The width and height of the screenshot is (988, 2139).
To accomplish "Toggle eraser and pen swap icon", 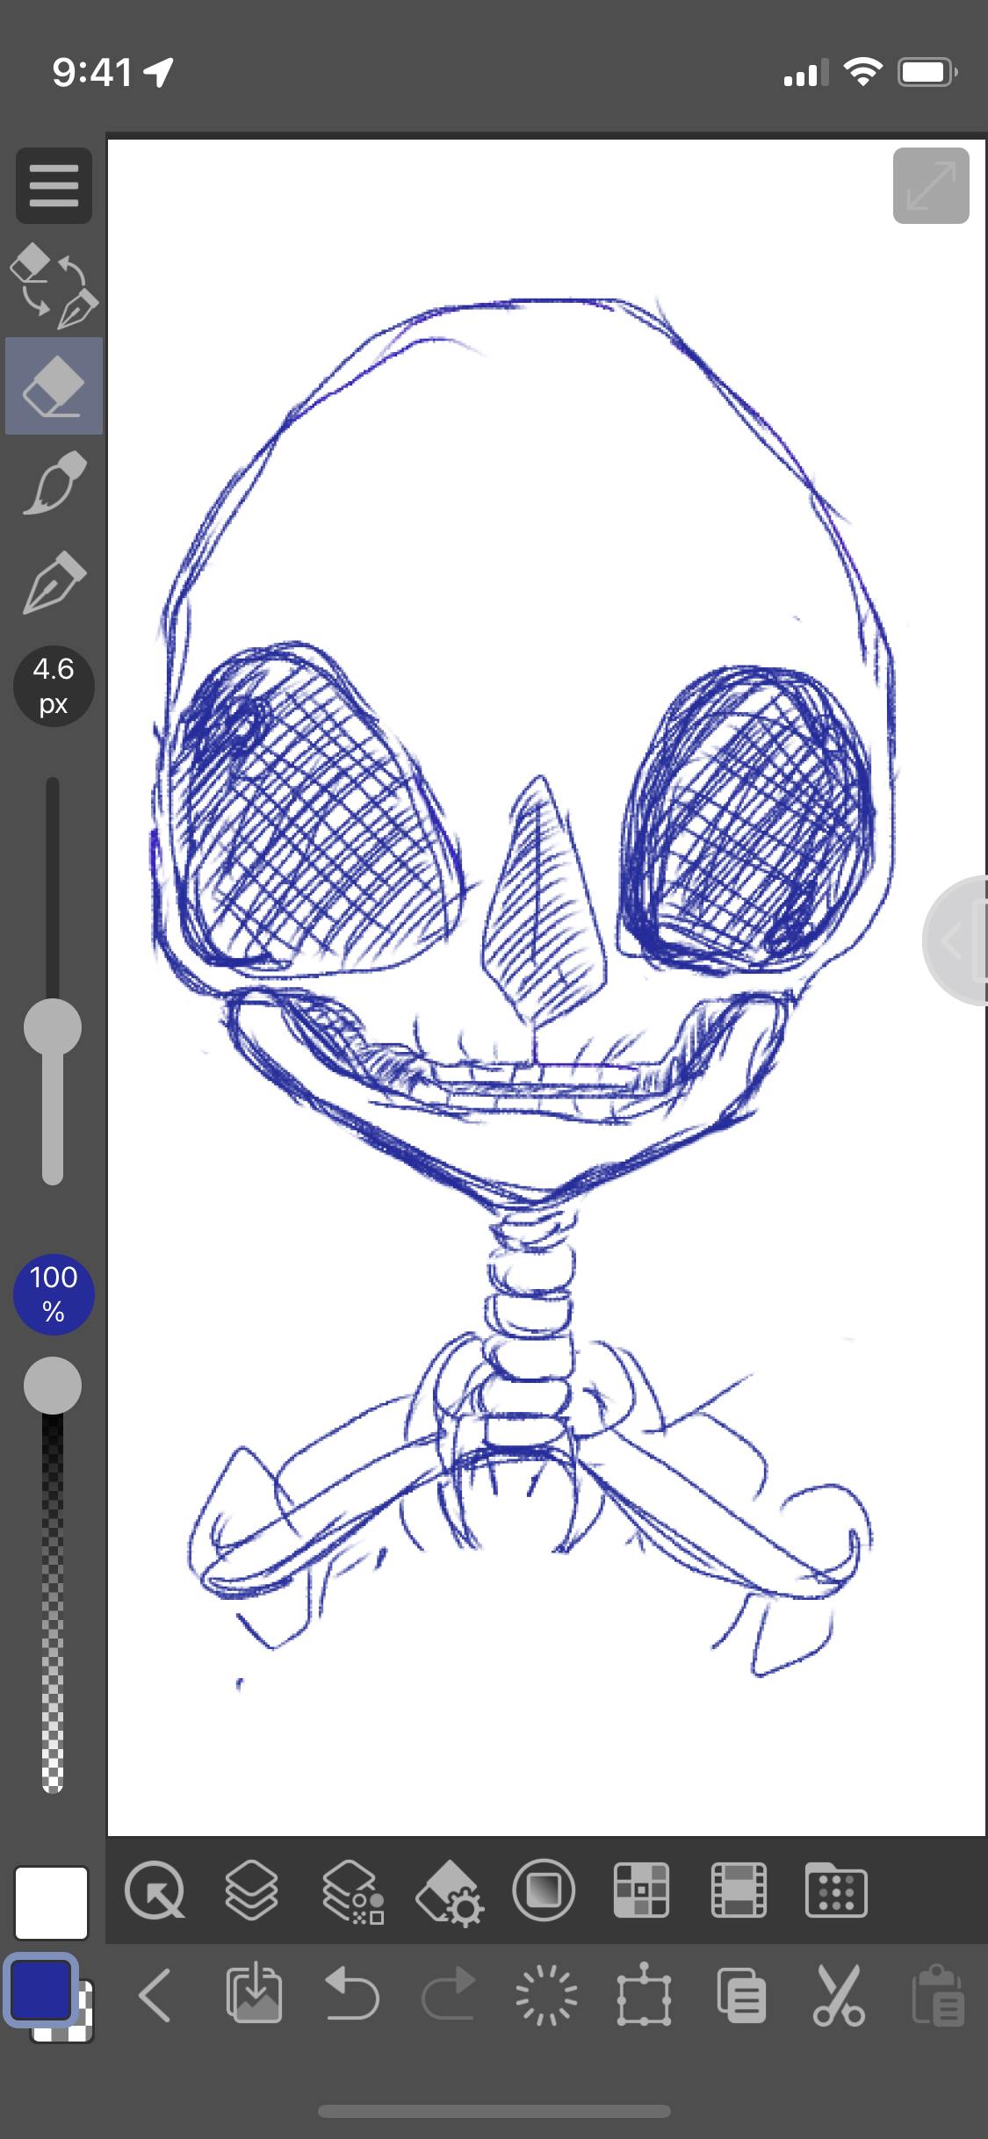I will pos(54,285).
